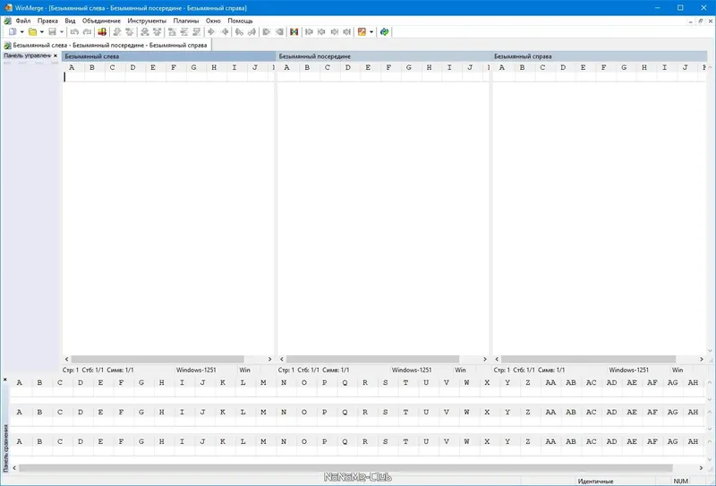Create a new blank comparison document
716x486 pixels.
point(13,32)
